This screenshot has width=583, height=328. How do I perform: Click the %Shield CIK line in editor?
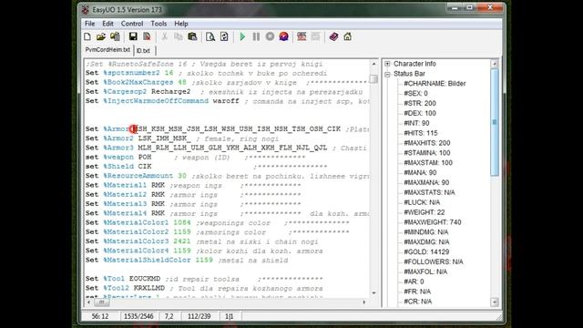[207, 167]
